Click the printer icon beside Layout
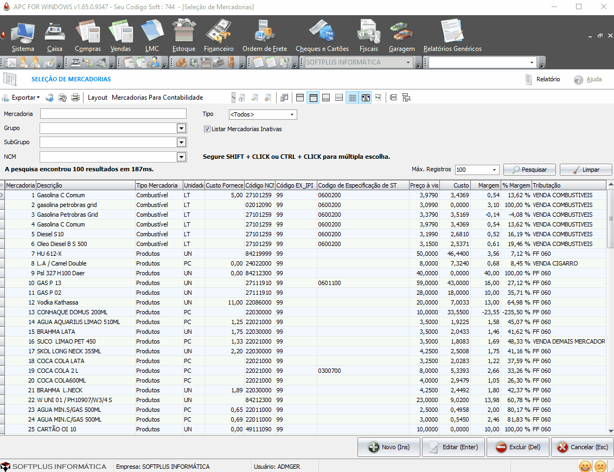 point(75,98)
